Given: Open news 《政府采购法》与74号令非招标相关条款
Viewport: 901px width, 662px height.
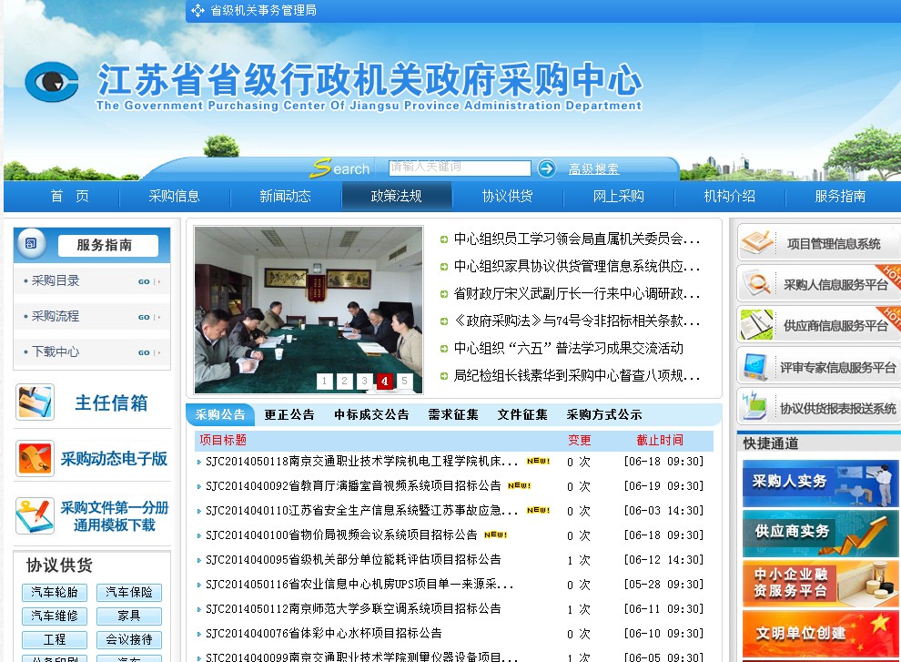Looking at the screenshot, I should pos(576,321).
